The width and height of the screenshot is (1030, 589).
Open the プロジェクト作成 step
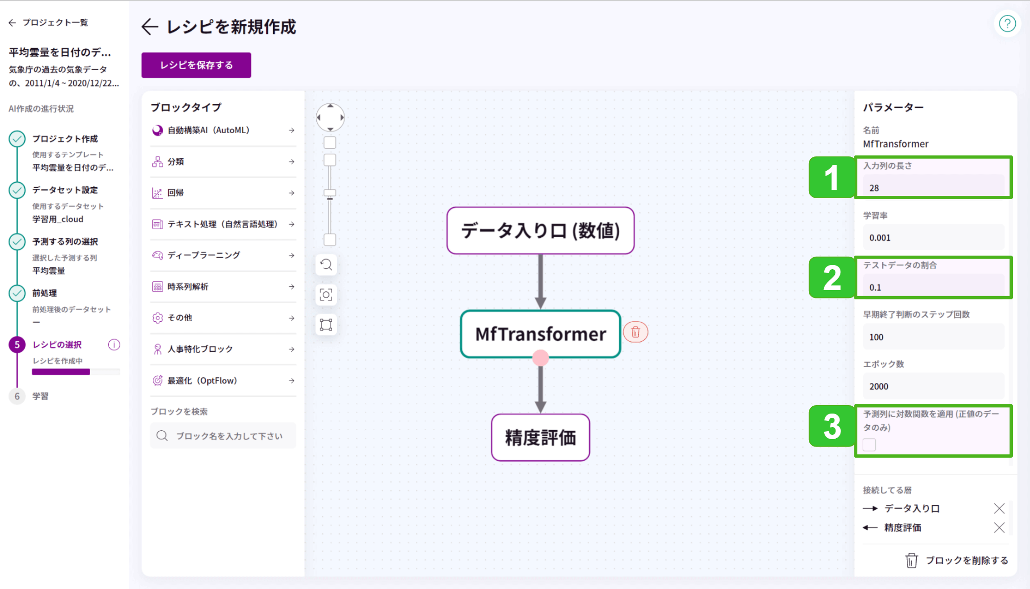(65, 139)
